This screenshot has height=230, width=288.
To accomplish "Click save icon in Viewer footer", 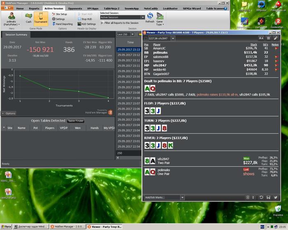I will coord(268,198).
